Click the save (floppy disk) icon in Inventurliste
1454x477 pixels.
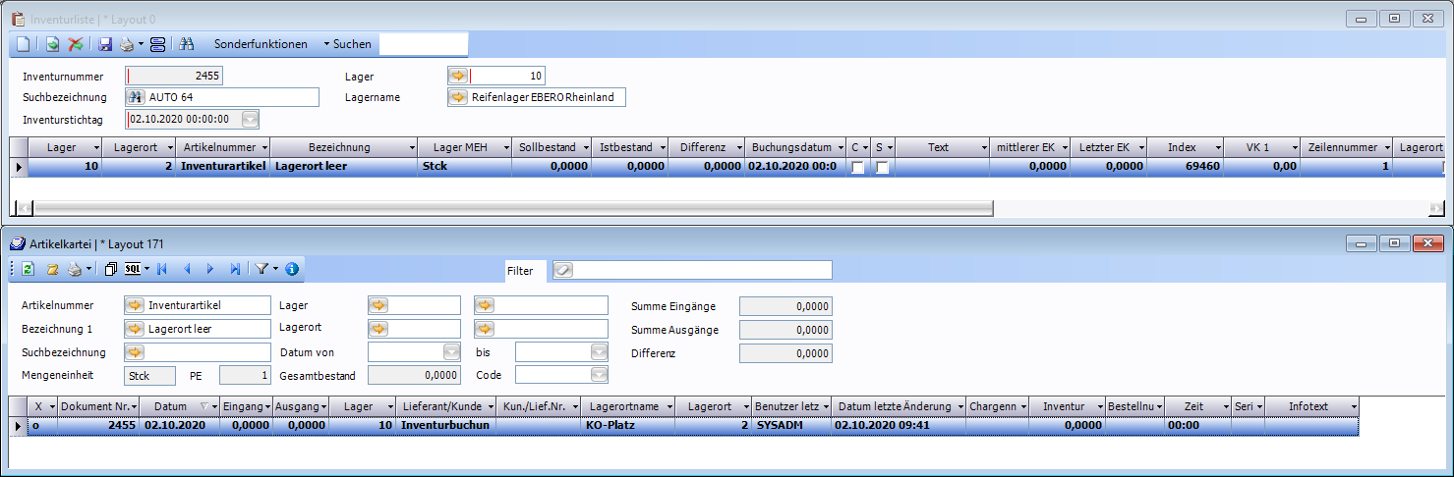click(x=105, y=44)
